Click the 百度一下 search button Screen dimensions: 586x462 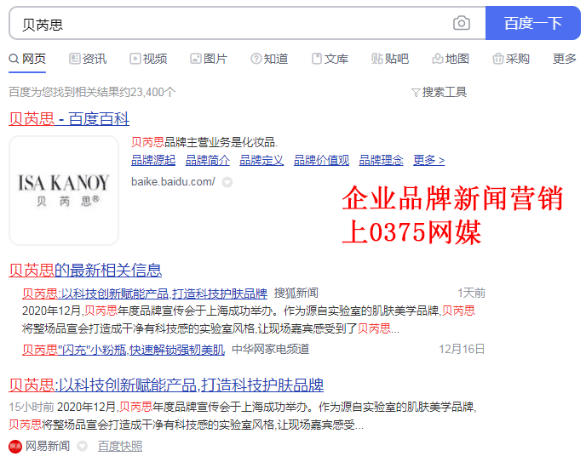[x=532, y=23]
